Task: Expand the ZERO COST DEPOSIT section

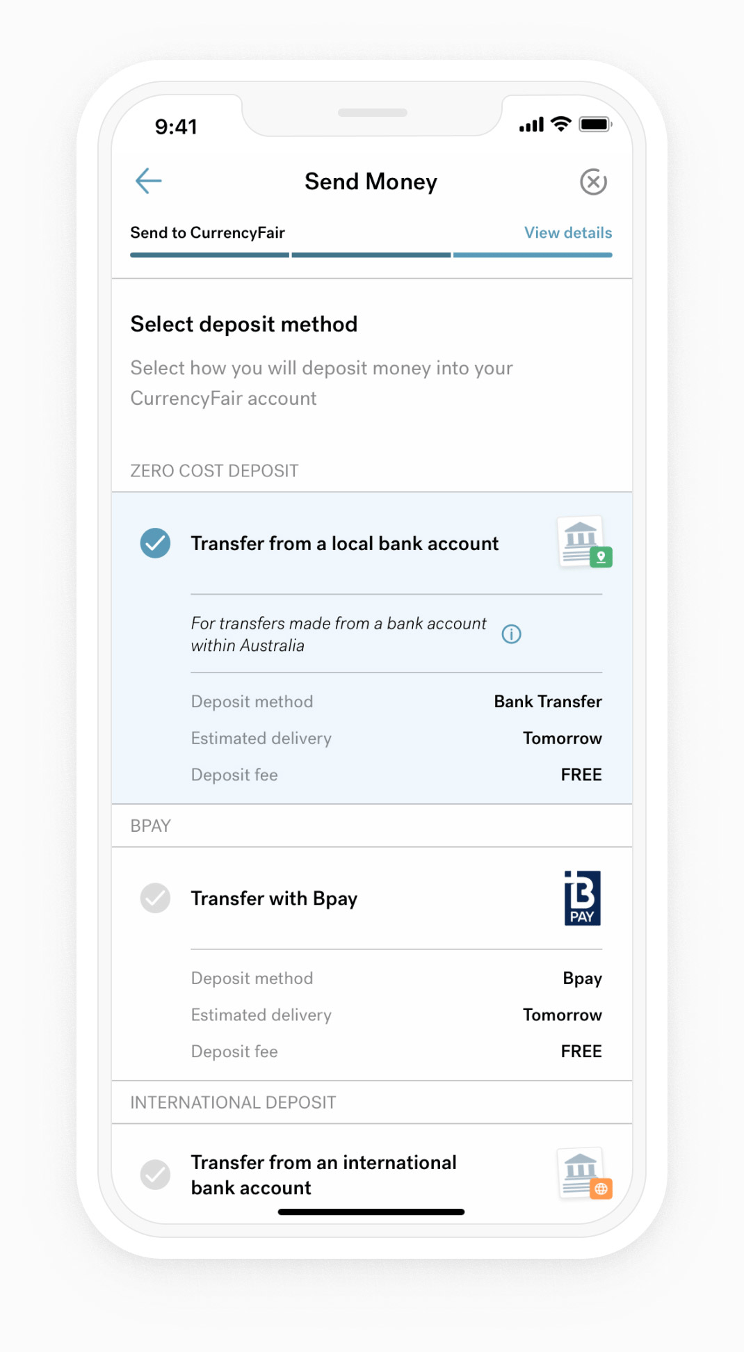Action: (213, 470)
